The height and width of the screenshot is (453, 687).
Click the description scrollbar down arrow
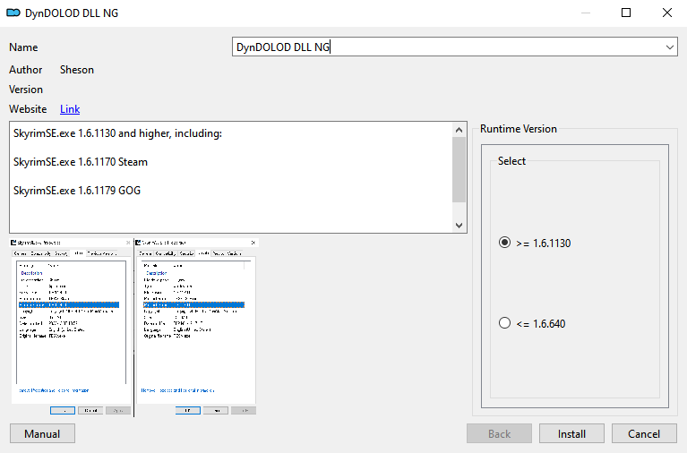click(459, 226)
